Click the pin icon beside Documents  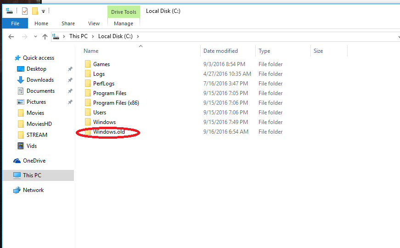[70, 91]
